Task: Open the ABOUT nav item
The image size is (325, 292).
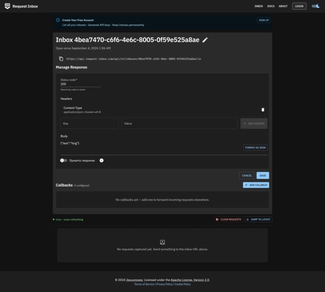Action: click(x=283, y=6)
